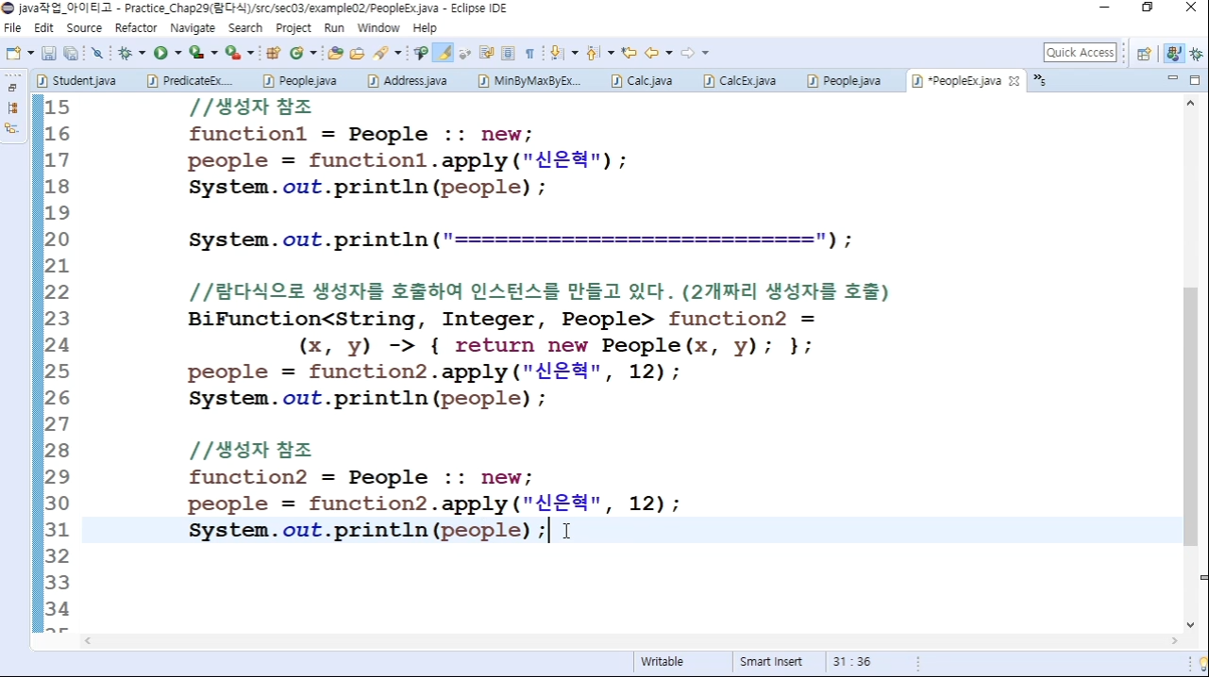1209x677 pixels.
Task: Expand the Search dropdown arrow
Action: (x=397, y=53)
